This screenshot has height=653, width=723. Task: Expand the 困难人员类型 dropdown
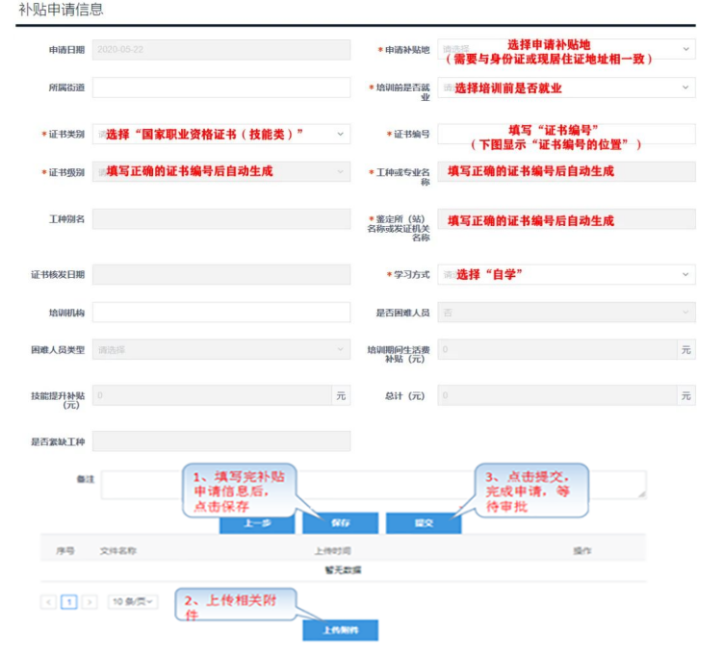[221, 350]
